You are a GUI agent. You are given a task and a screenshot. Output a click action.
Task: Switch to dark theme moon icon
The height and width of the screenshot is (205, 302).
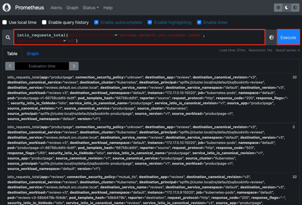(x=287, y=7)
